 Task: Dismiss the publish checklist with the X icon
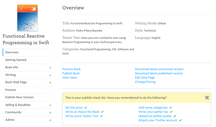207,98
